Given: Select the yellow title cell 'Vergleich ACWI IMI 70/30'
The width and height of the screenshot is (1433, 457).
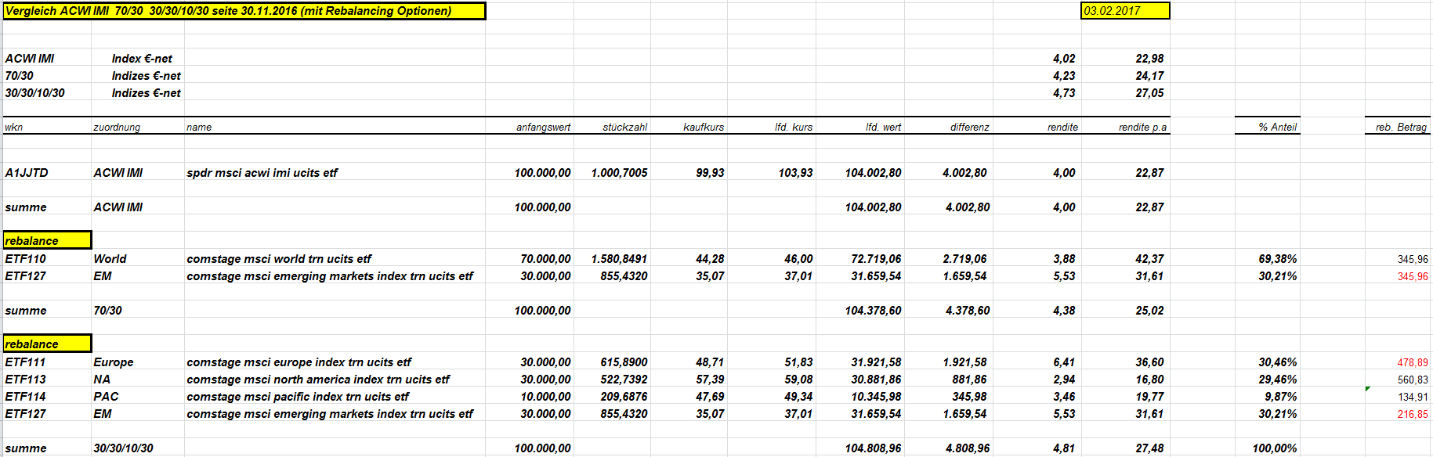Looking at the screenshot, I should [244, 11].
